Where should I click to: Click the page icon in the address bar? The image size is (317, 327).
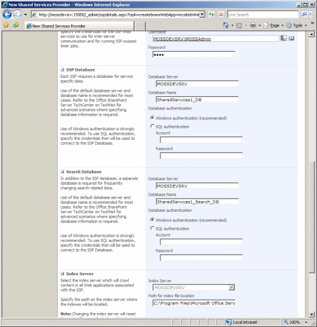(x=35, y=15)
